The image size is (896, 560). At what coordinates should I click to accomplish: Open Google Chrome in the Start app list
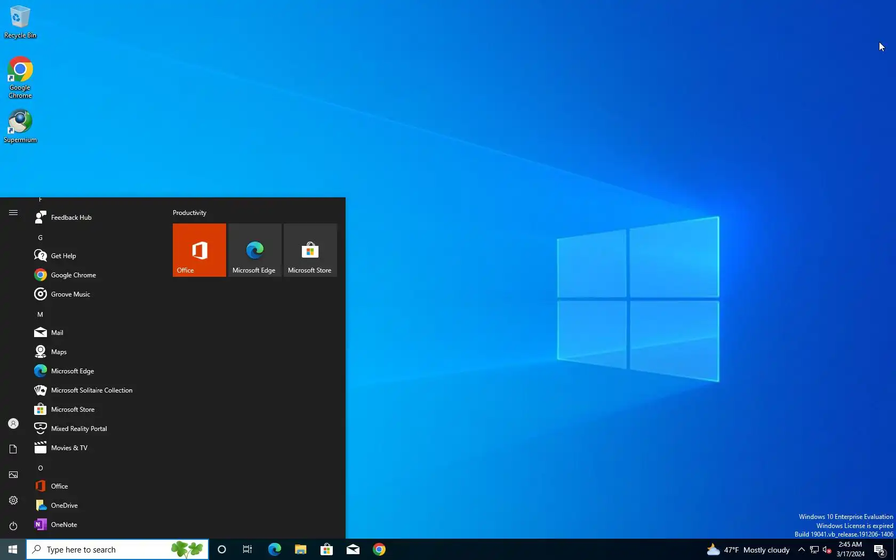coord(96,275)
